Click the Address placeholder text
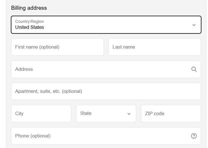This screenshot has width=208, height=148. (24, 69)
